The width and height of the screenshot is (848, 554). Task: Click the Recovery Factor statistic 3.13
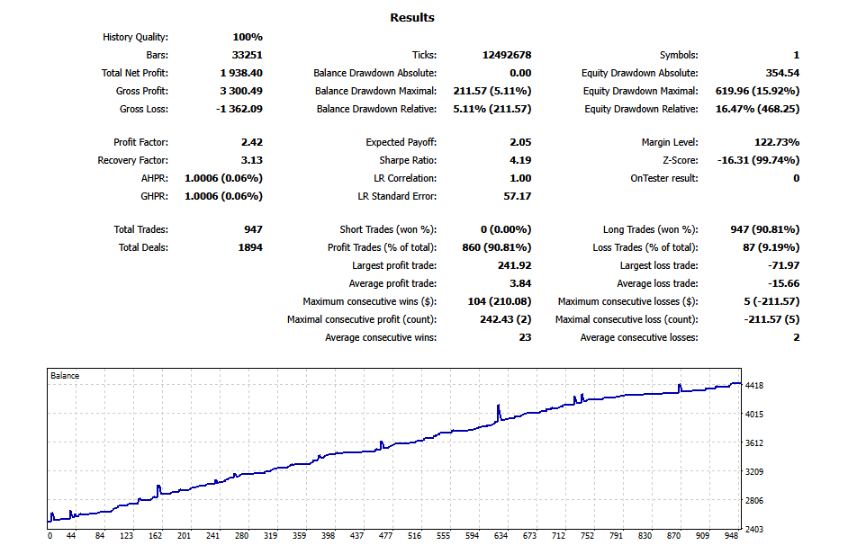point(253,160)
